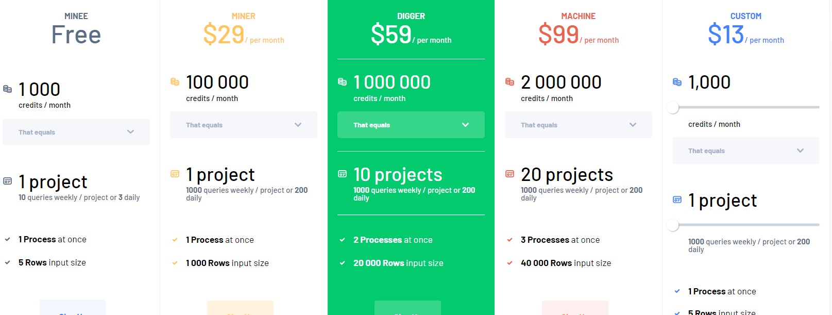Viewport: 832px width, 315px height.
Task: Click the Custom plan project slider handle
Action: click(x=673, y=225)
